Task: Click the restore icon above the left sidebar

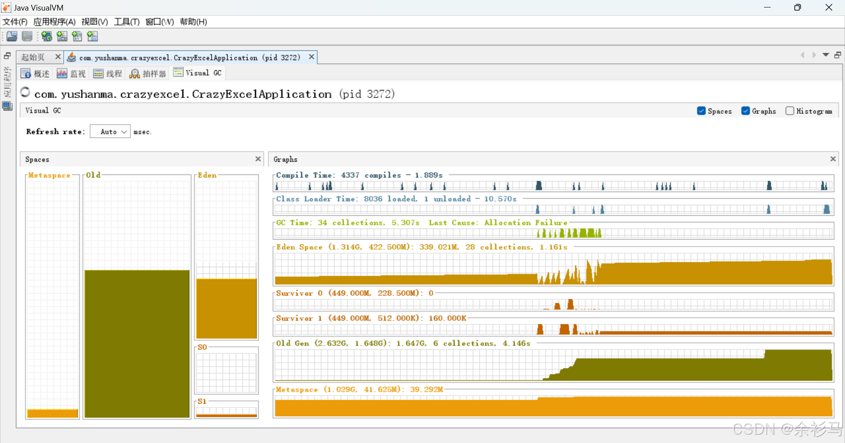Action: (x=7, y=56)
